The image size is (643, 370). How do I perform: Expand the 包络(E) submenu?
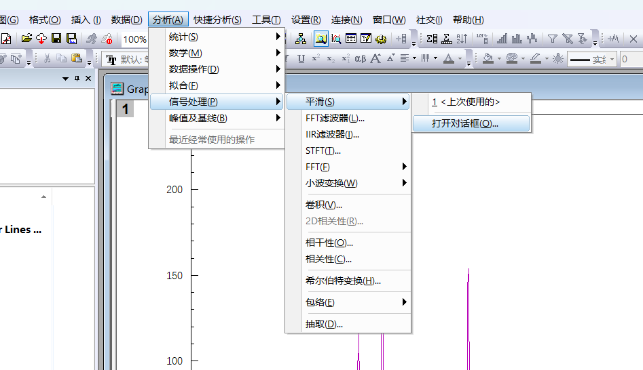pos(348,302)
